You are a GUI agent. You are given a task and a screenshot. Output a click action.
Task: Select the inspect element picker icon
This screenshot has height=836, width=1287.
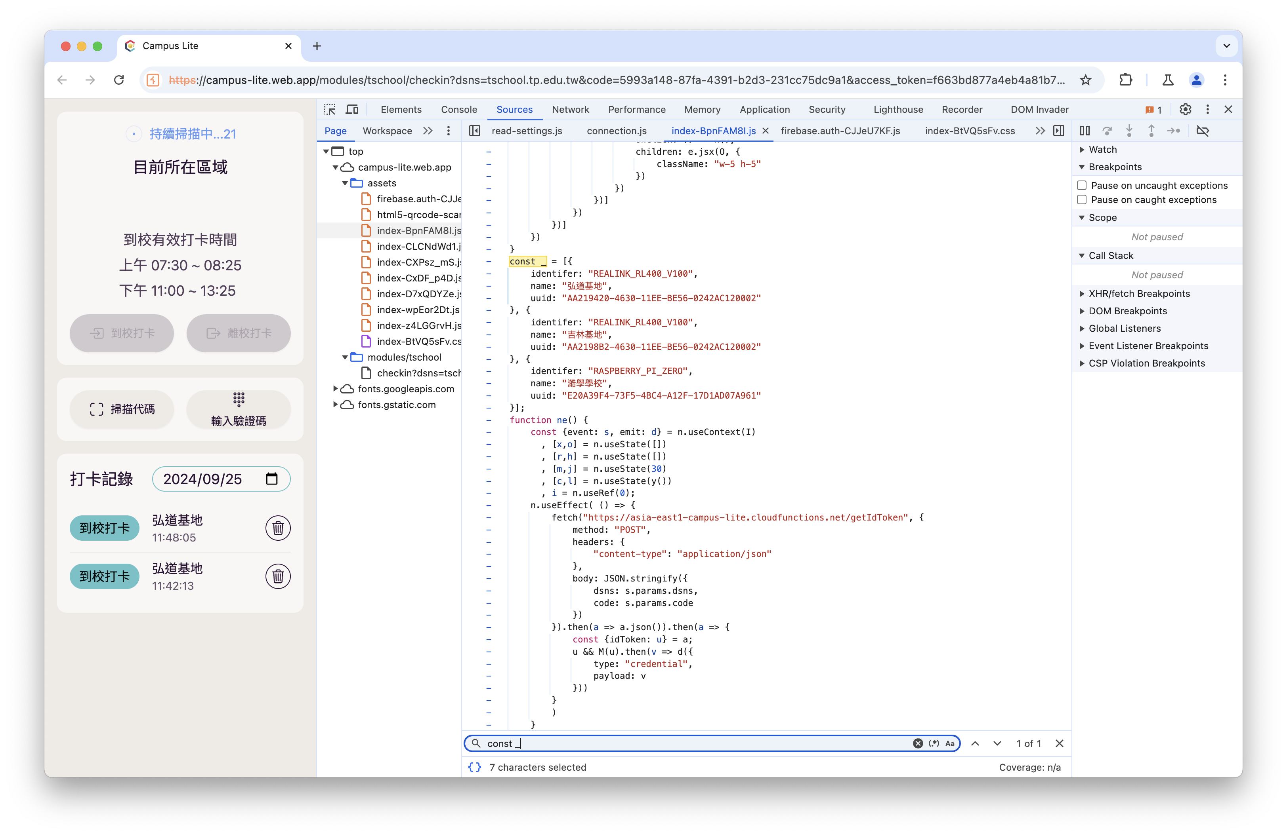(x=329, y=110)
